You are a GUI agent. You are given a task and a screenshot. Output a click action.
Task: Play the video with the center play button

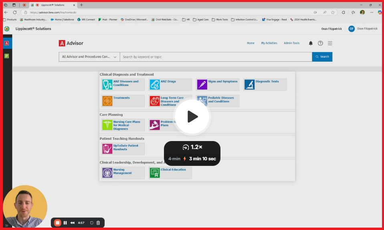[x=192, y=117]
